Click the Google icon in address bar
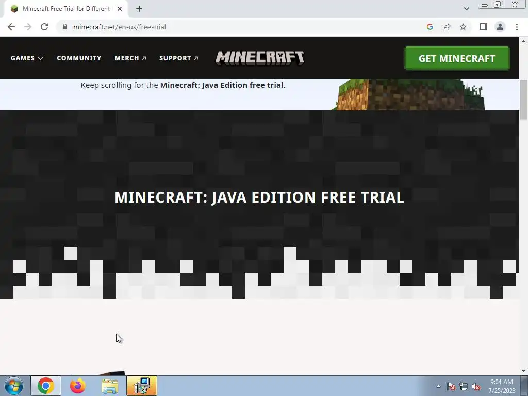This screenshot has height=396, width=528. click(x=430, y=27)
